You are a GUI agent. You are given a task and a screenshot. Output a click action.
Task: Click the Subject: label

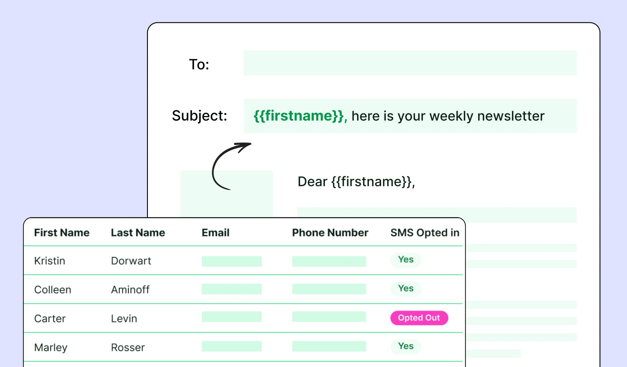(199, 116)
